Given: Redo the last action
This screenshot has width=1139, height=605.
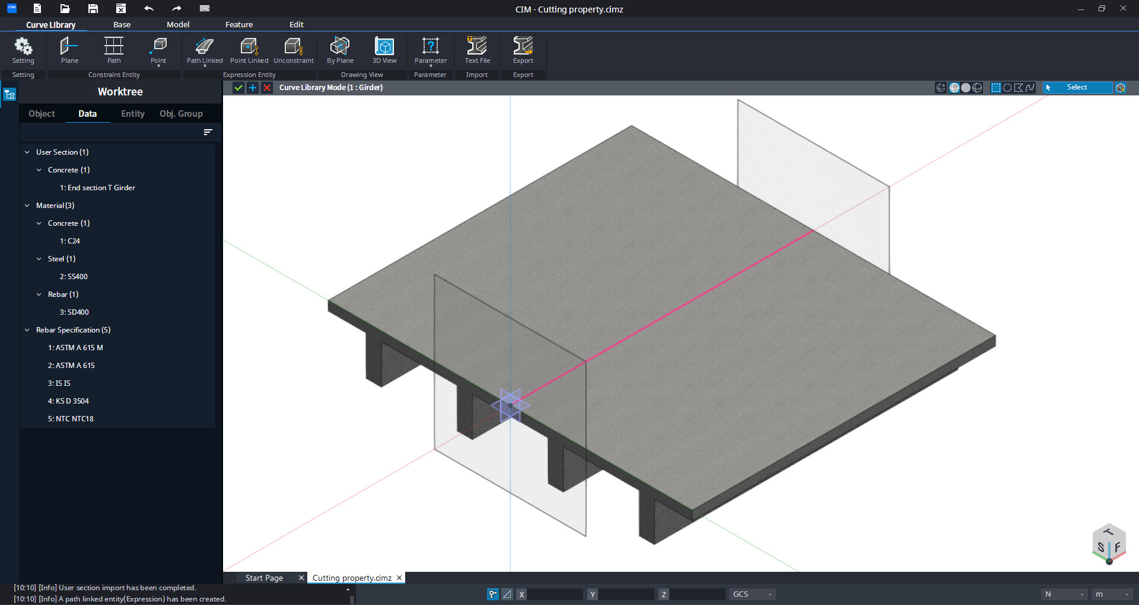Looking at the screenshot, I should click(177, 8).
